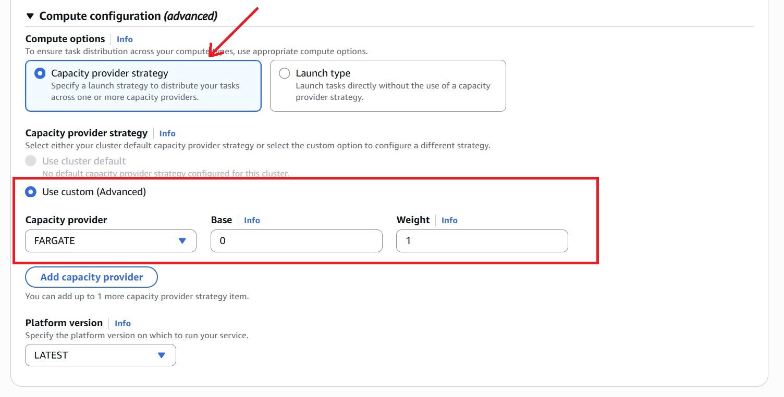Collapse the Compute configuration section triangle

point(30,16)
